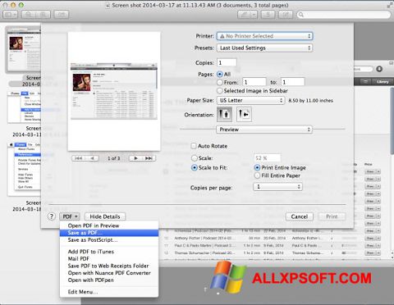Go to next page preview arrow

coord(135,158)
